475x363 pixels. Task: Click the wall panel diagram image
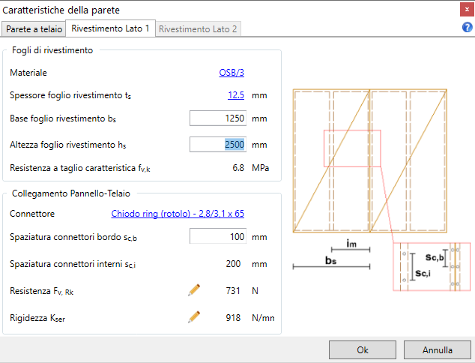pos(370,160)
